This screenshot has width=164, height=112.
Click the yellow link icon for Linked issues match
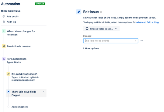9,74
